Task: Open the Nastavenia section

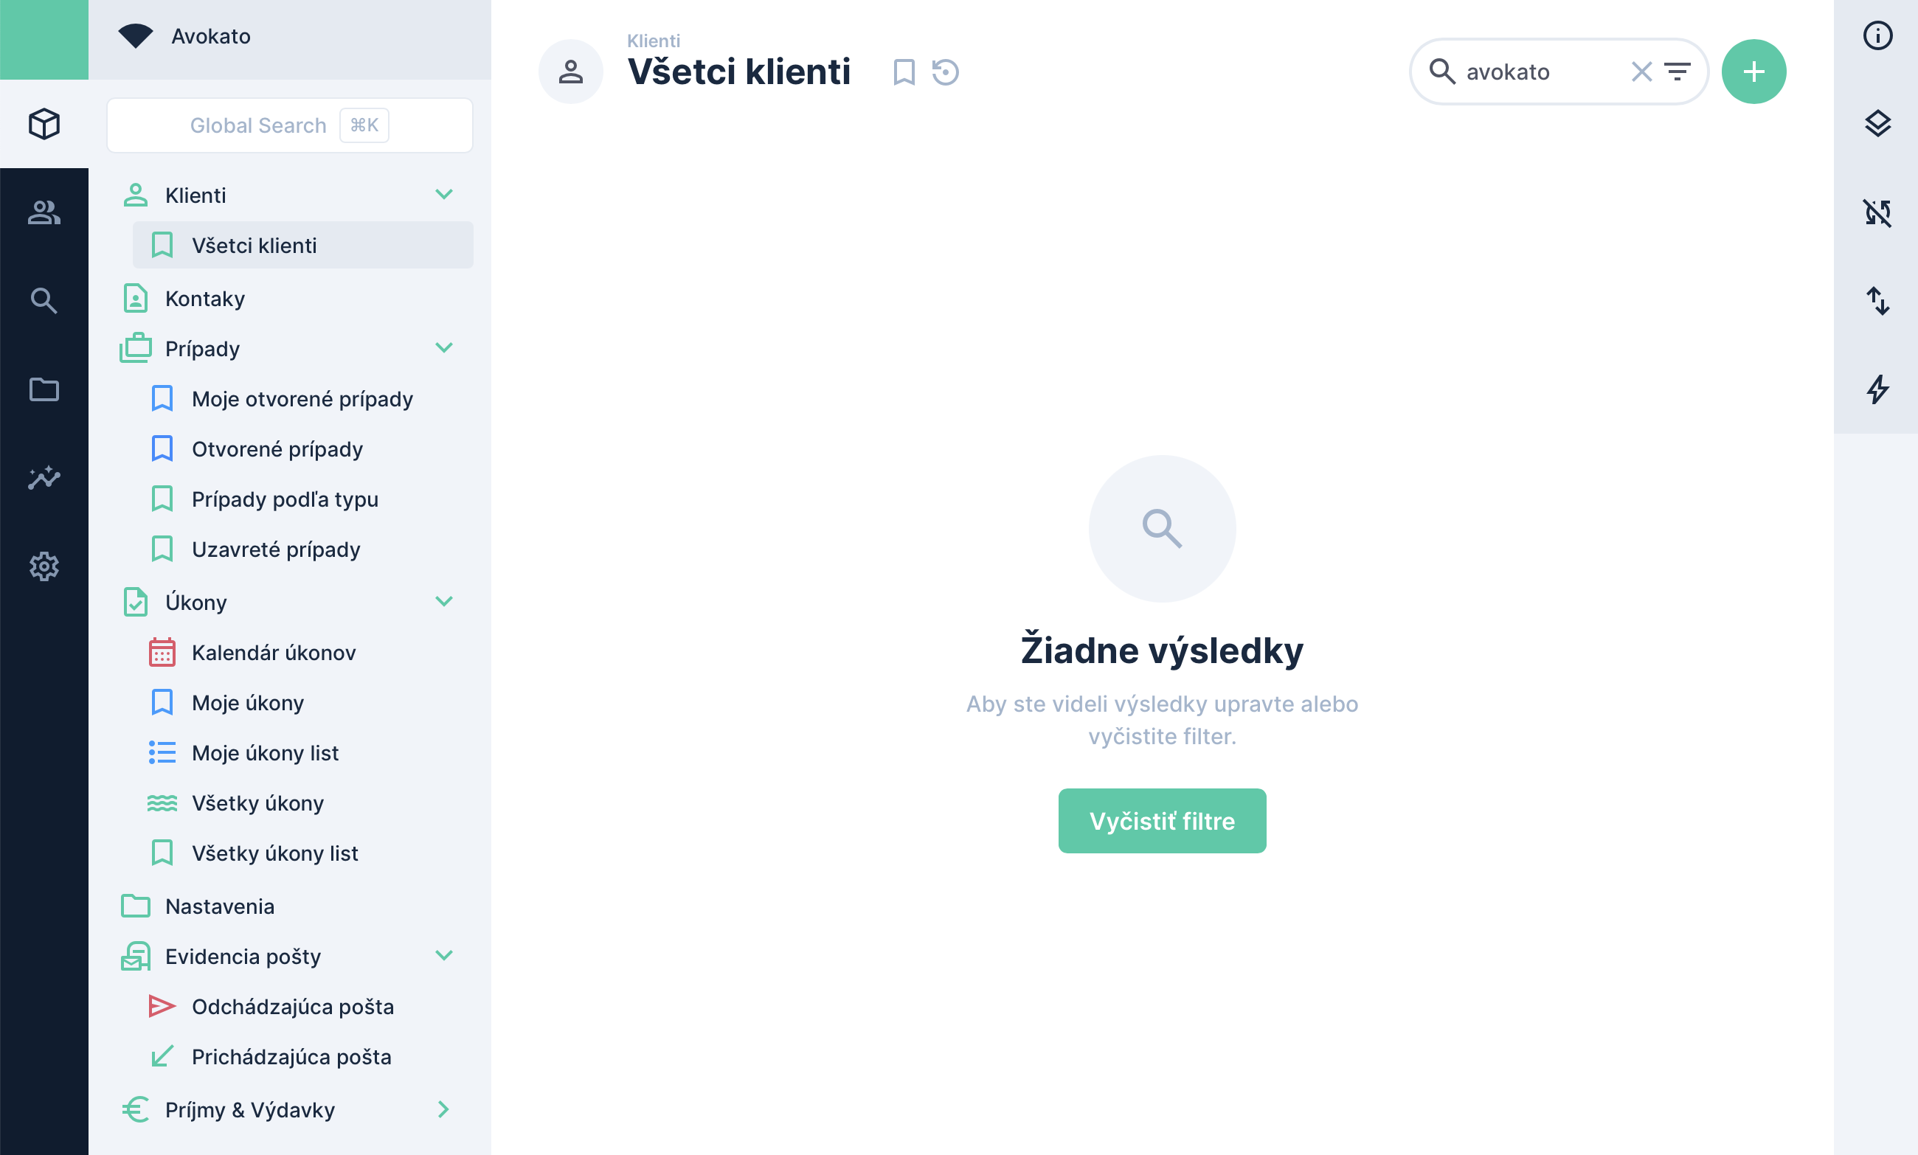Action: [x=219, y=906]
